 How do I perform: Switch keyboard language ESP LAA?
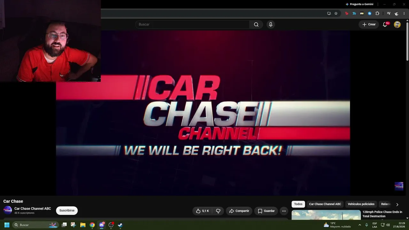375,225
